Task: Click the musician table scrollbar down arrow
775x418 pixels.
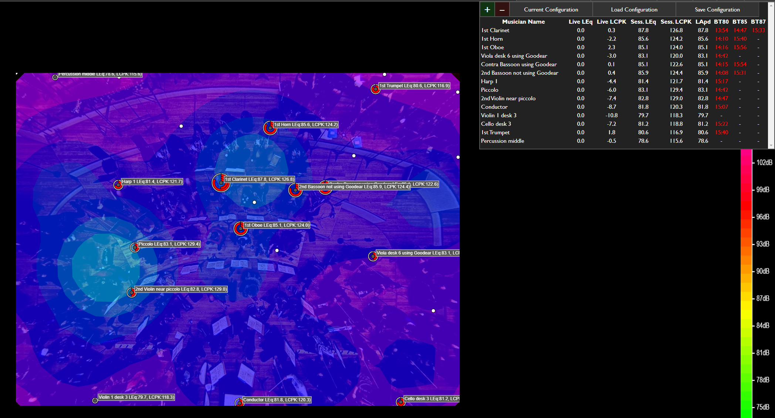Action: pyautogui.click(x=771, y=146)
